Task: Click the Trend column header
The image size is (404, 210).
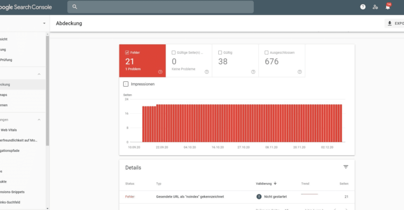Action: pos(305,184)
